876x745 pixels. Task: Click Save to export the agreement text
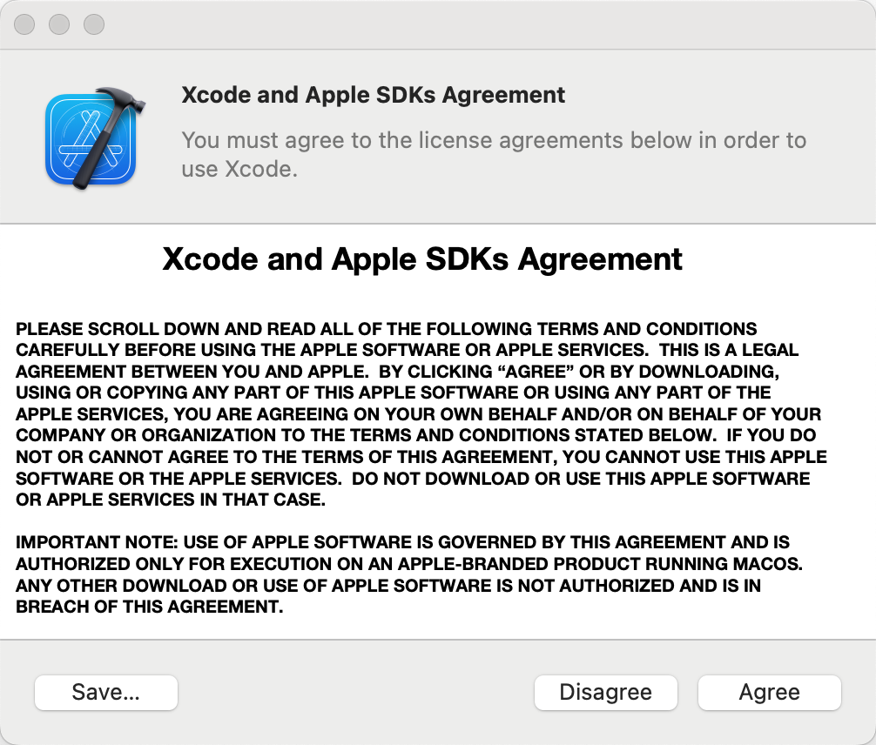(105, 692)
